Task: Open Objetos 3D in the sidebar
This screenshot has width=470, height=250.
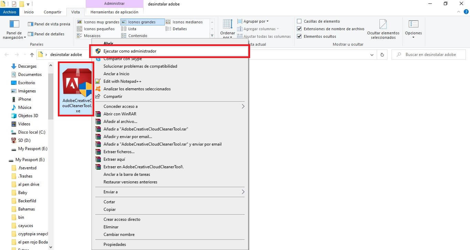Action: [x=28, y=116]
